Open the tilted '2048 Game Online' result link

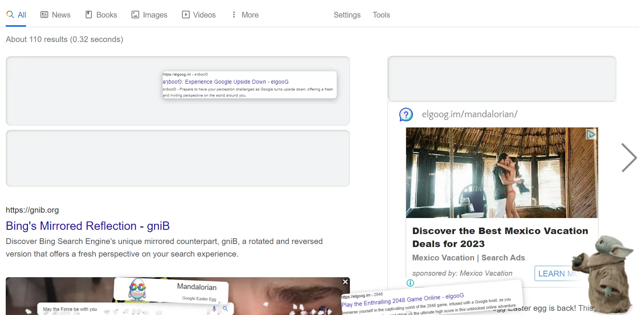point(403,300)
